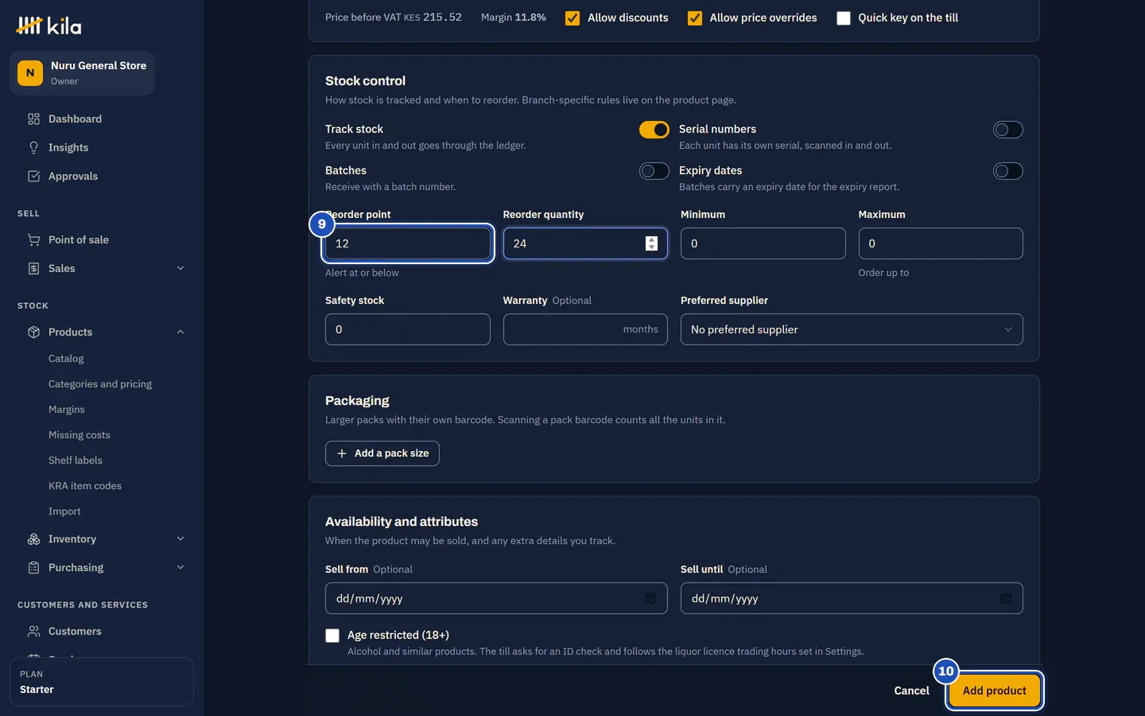The width and height of the screenshot is (1145, 716).
Task: Click the Nuru General Store avatar
Action: tap(30, 72)
